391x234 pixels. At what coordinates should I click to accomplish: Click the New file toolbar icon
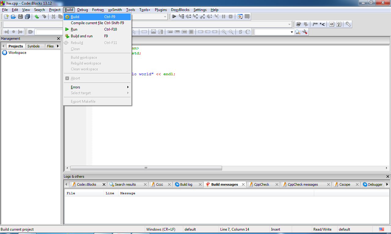6,17
